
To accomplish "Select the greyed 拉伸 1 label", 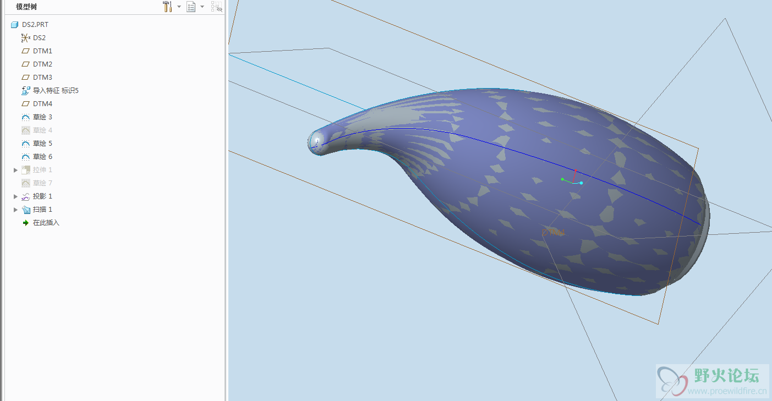I will tap(42, 170).
